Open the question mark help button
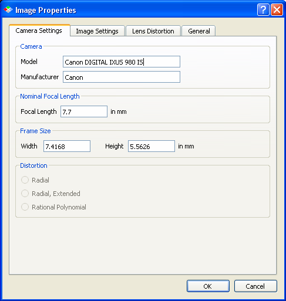 coord(263,10)
